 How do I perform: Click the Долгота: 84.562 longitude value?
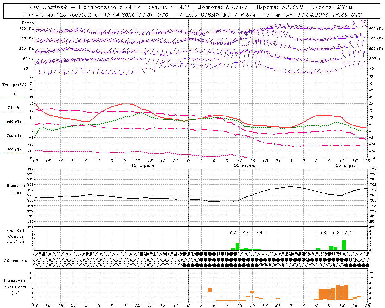(x=222, y=7)
